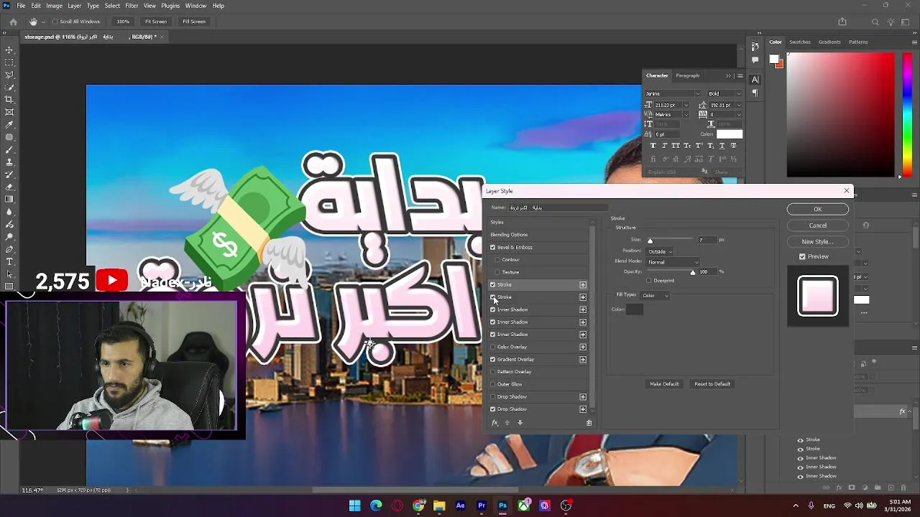This screenshot has height=517, width=920.
Task: Enable the Contour checkbox
Action: click(497, 259)
